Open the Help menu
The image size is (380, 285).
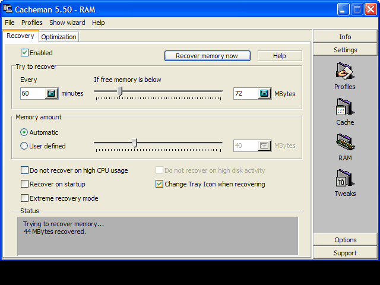[99, 23]
